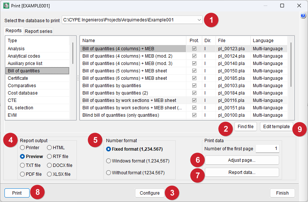Select Bill of quantities (4 columns) + MEB (mod. 2)

[133, 56]
